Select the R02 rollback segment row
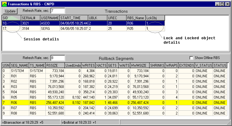Viewport: 232px width, 126px height. pyautogui.click(x=115, y=81)
